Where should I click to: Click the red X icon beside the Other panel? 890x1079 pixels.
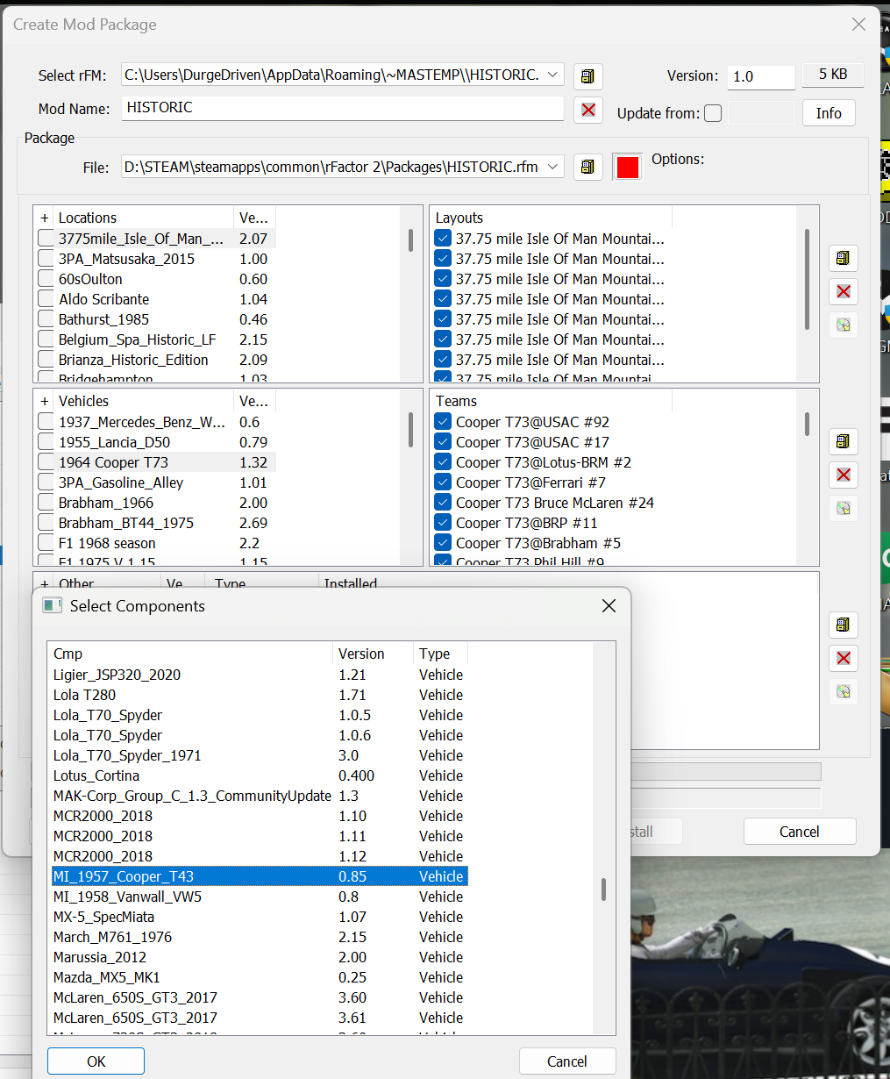point(843,658)
